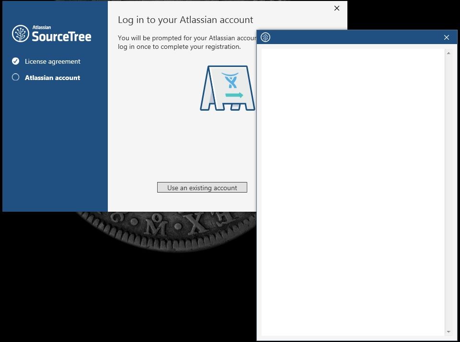Click the login window title bar
The width and height of the screenshot is (460, 342).
pos(355,37)
